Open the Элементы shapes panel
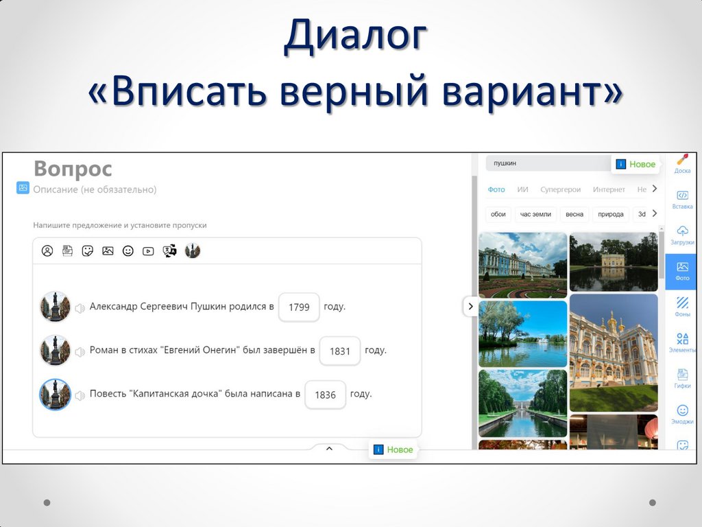The height and width of the screenshot is (527, 702). [x=682, y=343]
